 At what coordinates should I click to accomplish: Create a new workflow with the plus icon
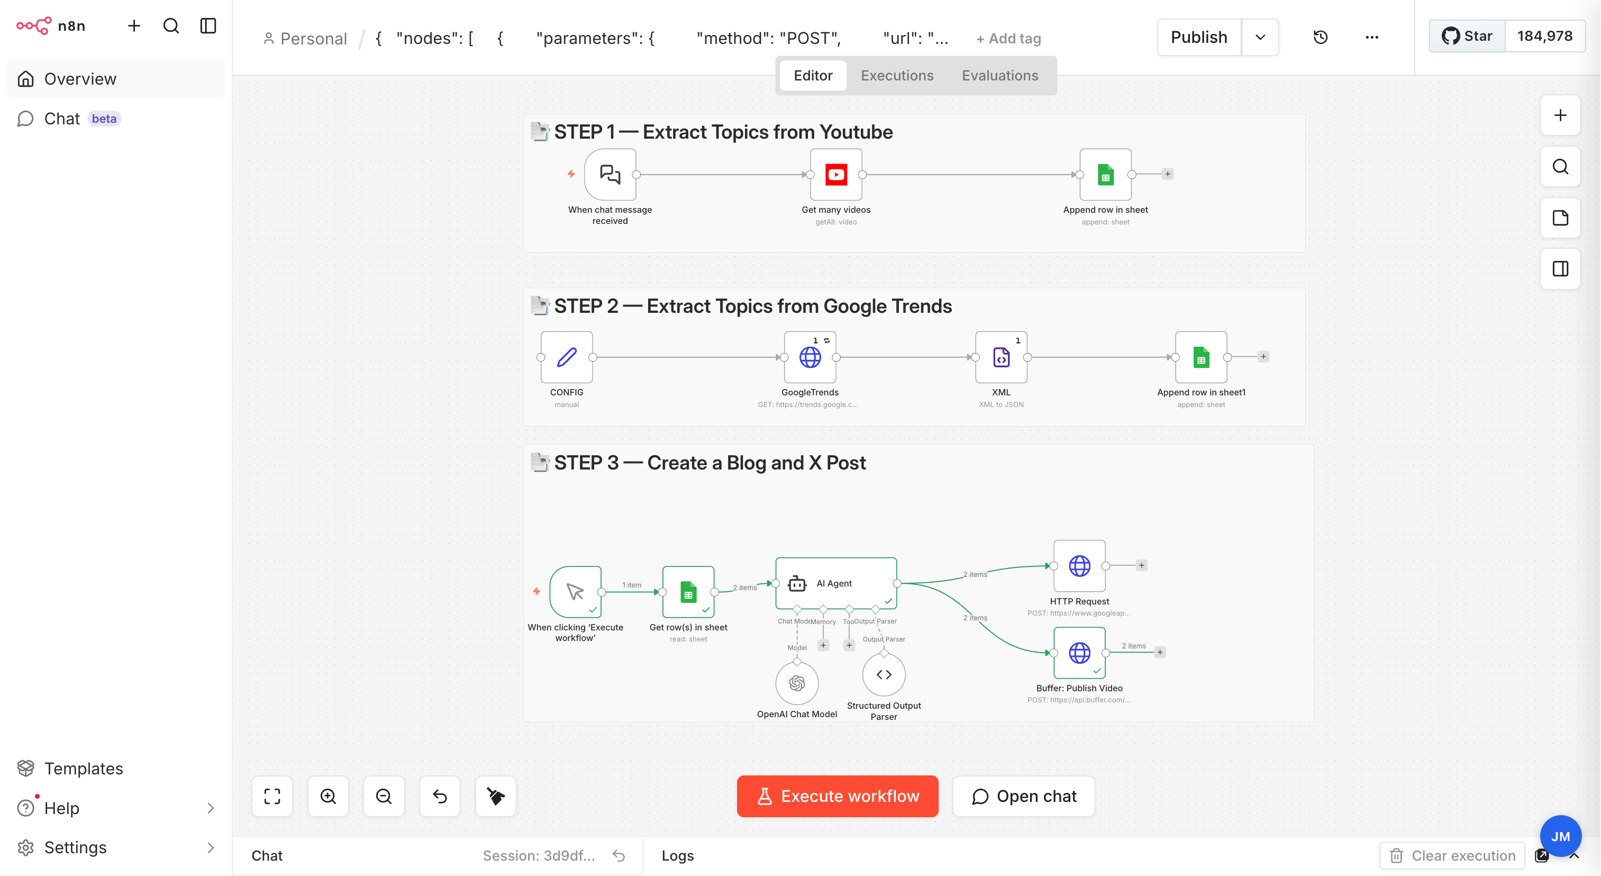134,25
